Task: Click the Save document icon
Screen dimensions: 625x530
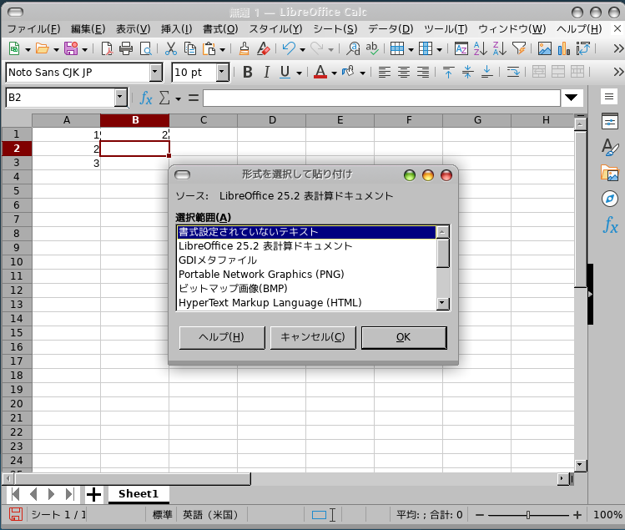Action: click(71, 49)
